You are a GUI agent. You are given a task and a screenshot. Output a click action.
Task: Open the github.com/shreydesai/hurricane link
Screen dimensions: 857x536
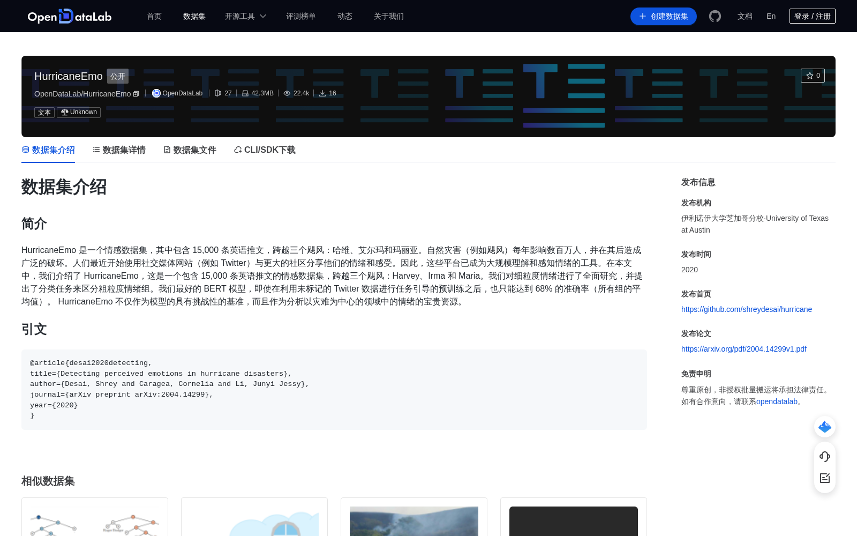pos(747,309)
